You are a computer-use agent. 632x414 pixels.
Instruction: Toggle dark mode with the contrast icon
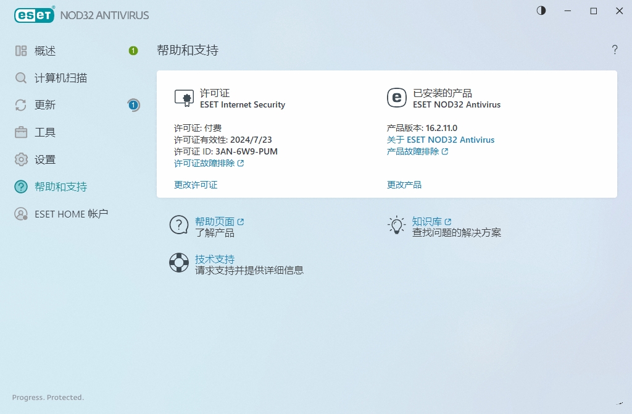(x=541, y=11)
